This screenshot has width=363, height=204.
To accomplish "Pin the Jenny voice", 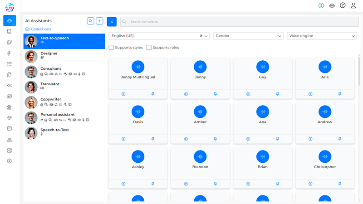I will click(215, 94).
